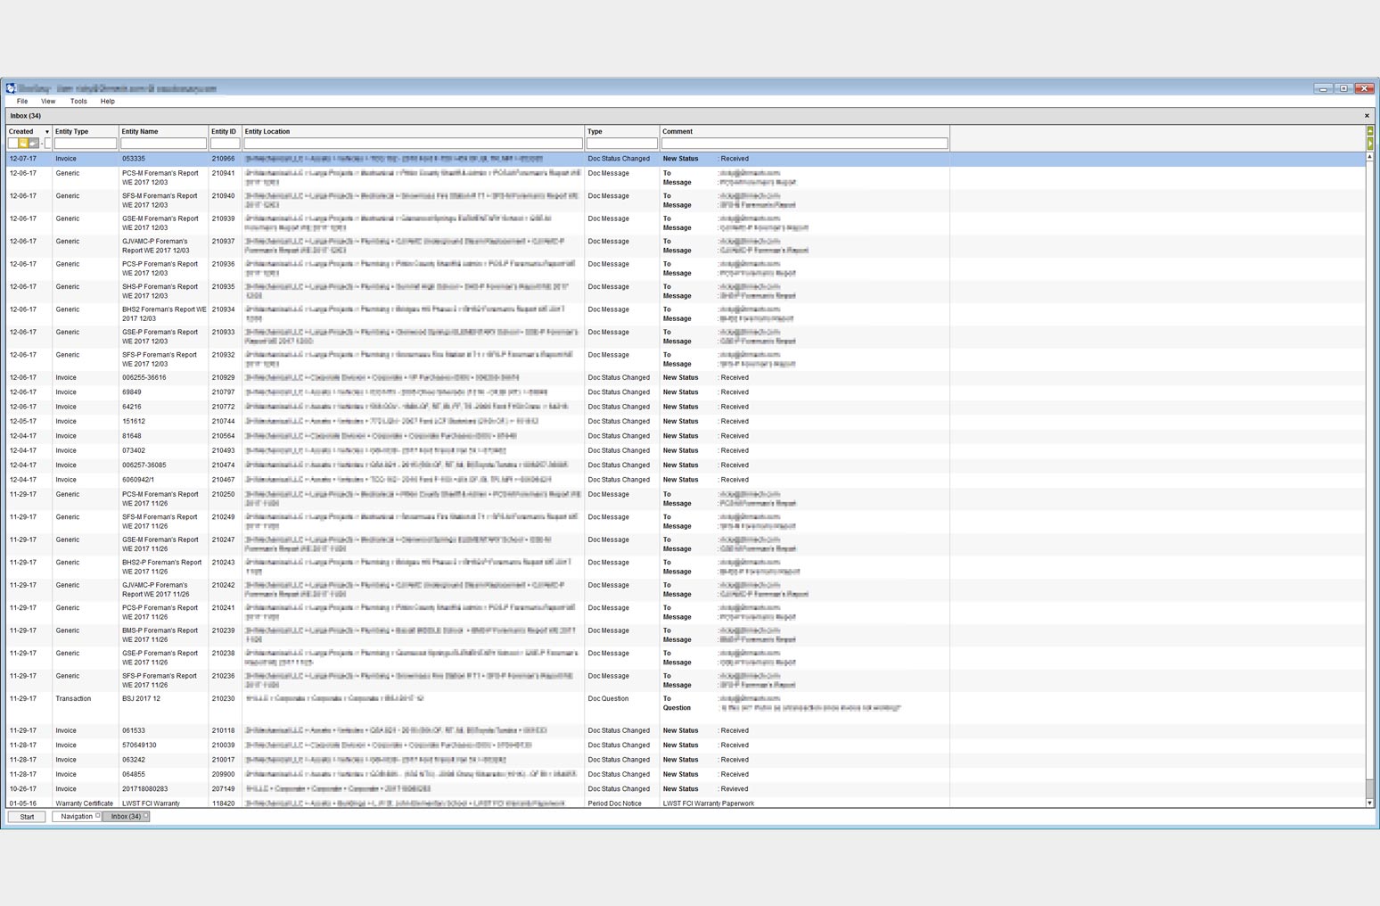
Task: Select entity ID 210932 row
Action: coord(686,359)
